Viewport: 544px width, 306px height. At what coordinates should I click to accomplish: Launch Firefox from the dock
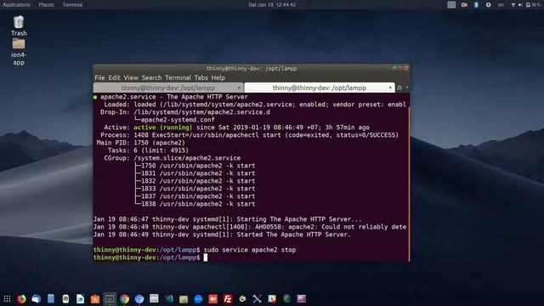click(21, 298)
